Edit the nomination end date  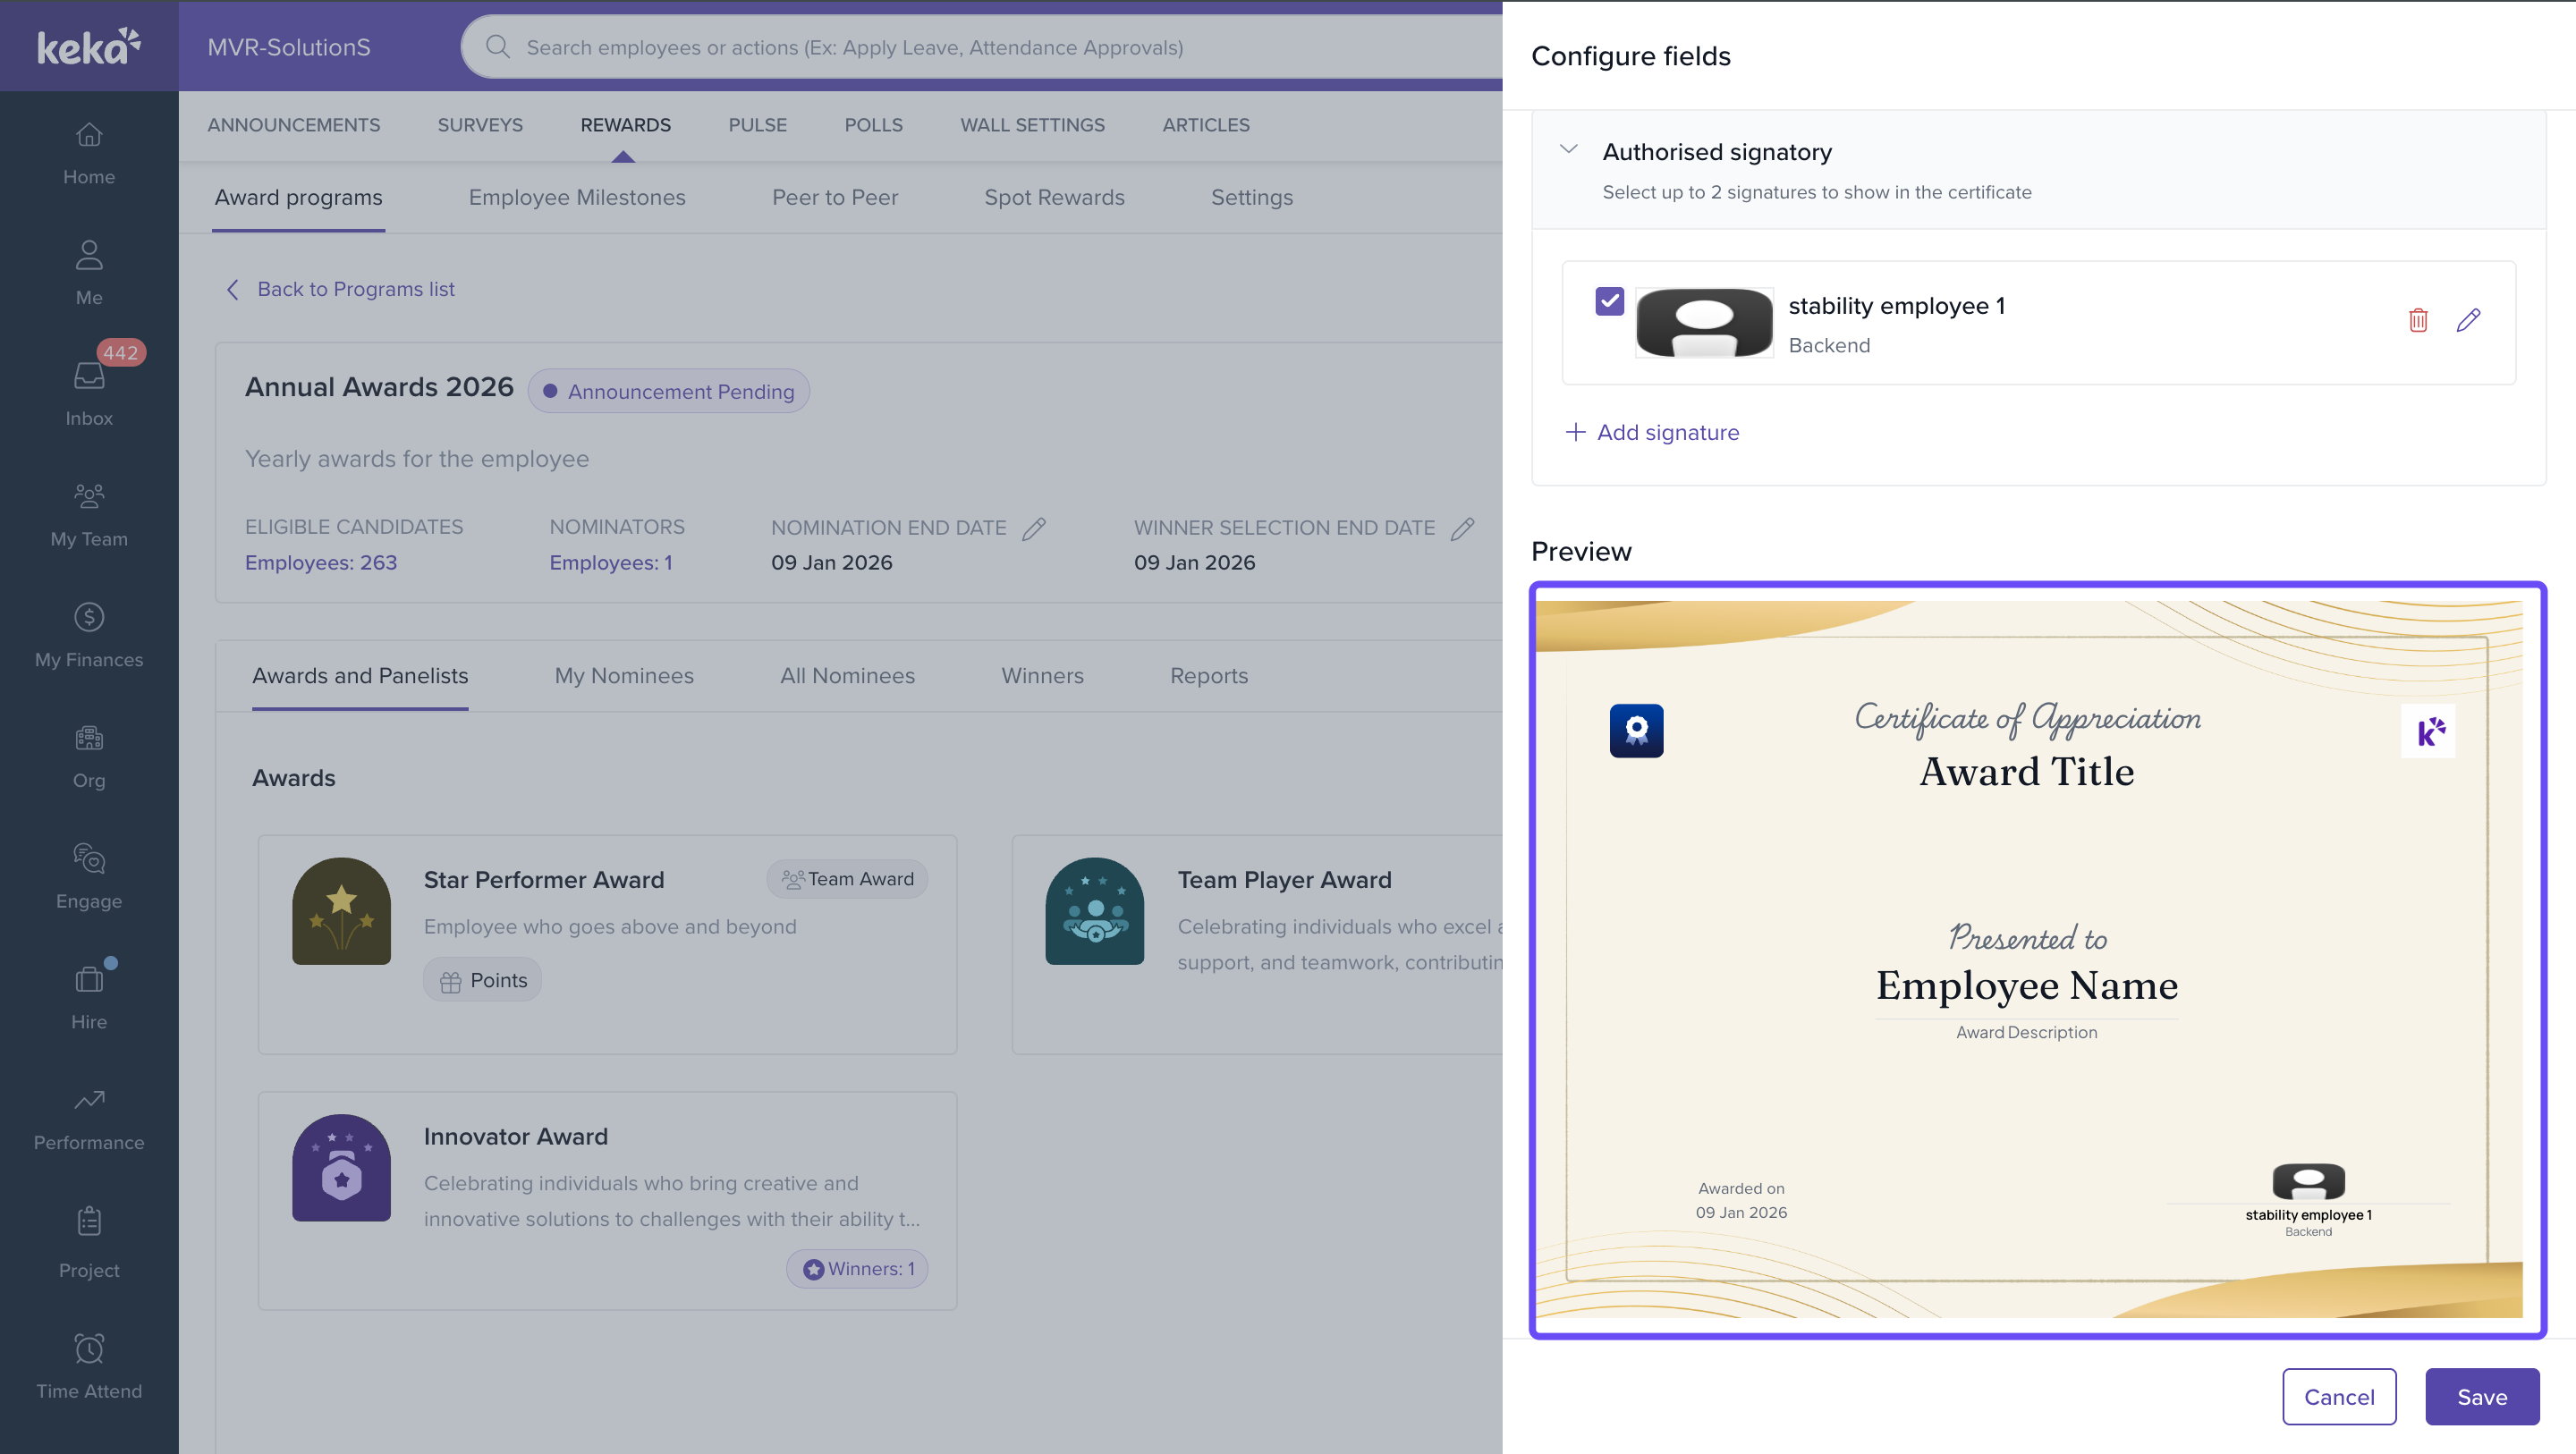click(1034, 528)
